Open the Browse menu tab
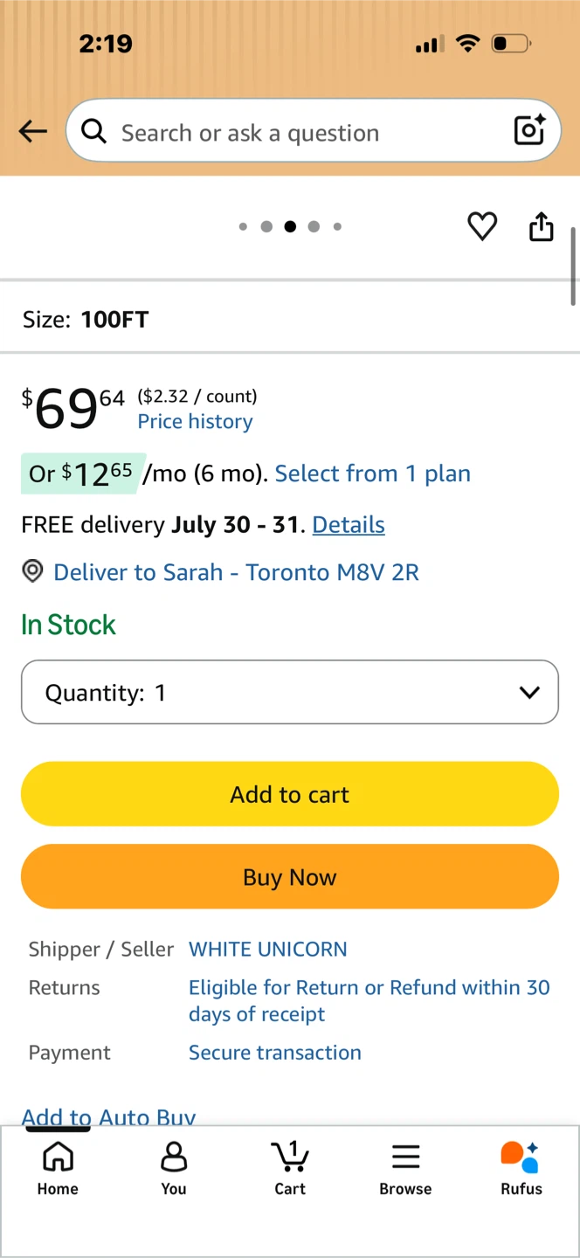Image resolution: width=580 pixels, height=1258 pixels. (x=405, y=1168)
